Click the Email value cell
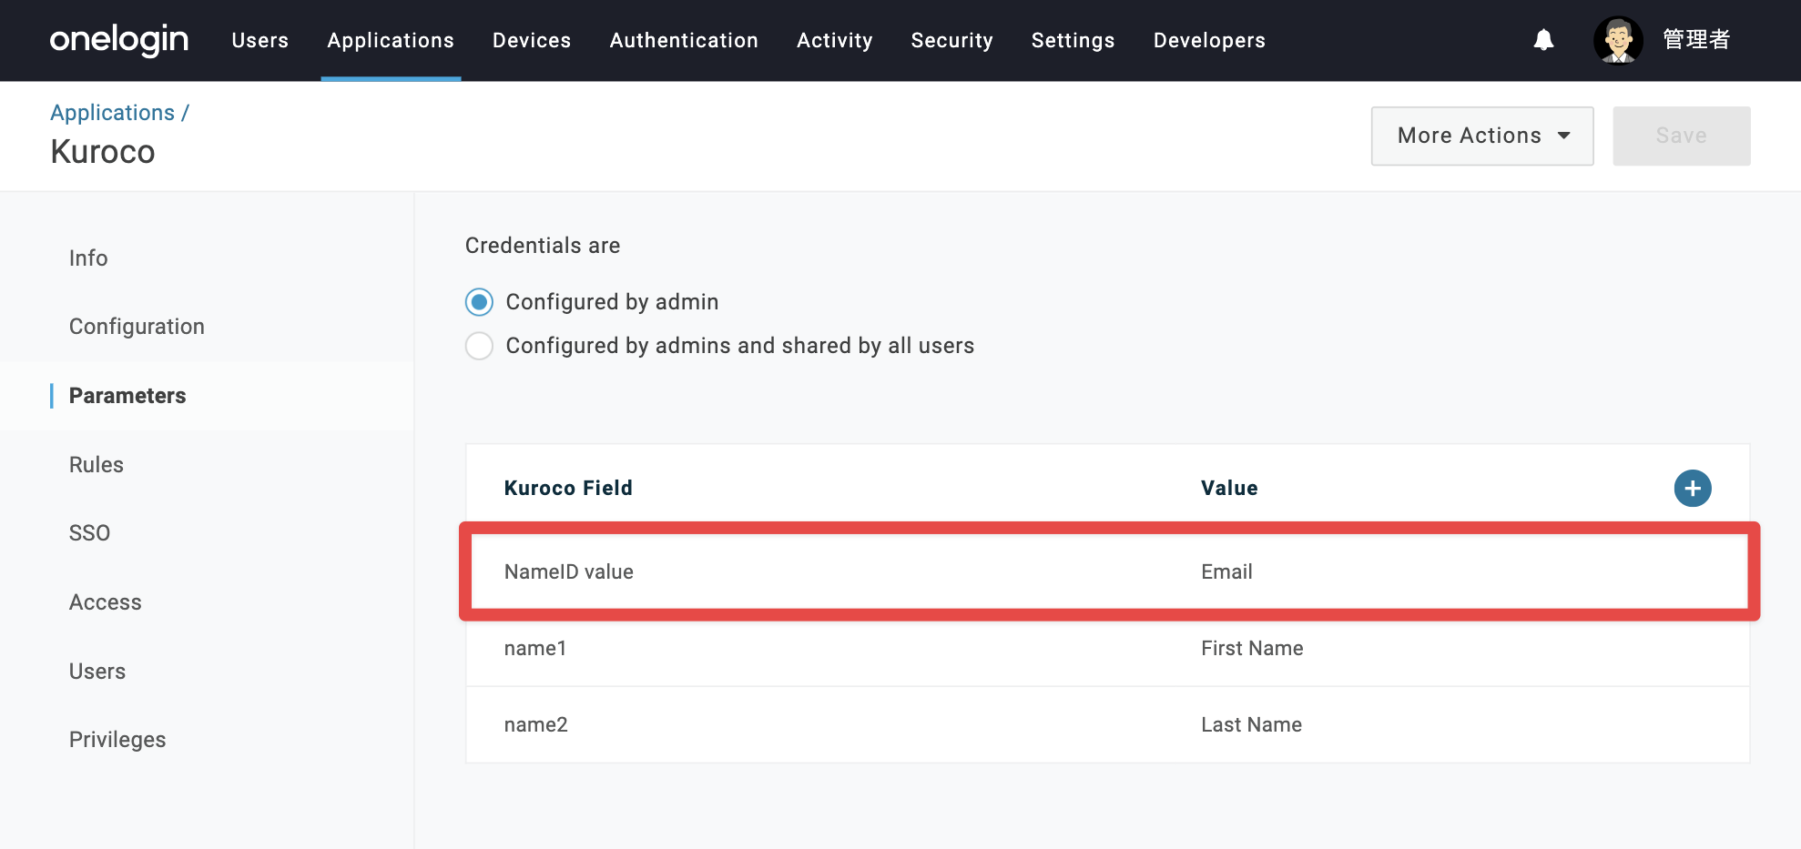This screenshot has height=849, width=1801. tap(1226, 571)
